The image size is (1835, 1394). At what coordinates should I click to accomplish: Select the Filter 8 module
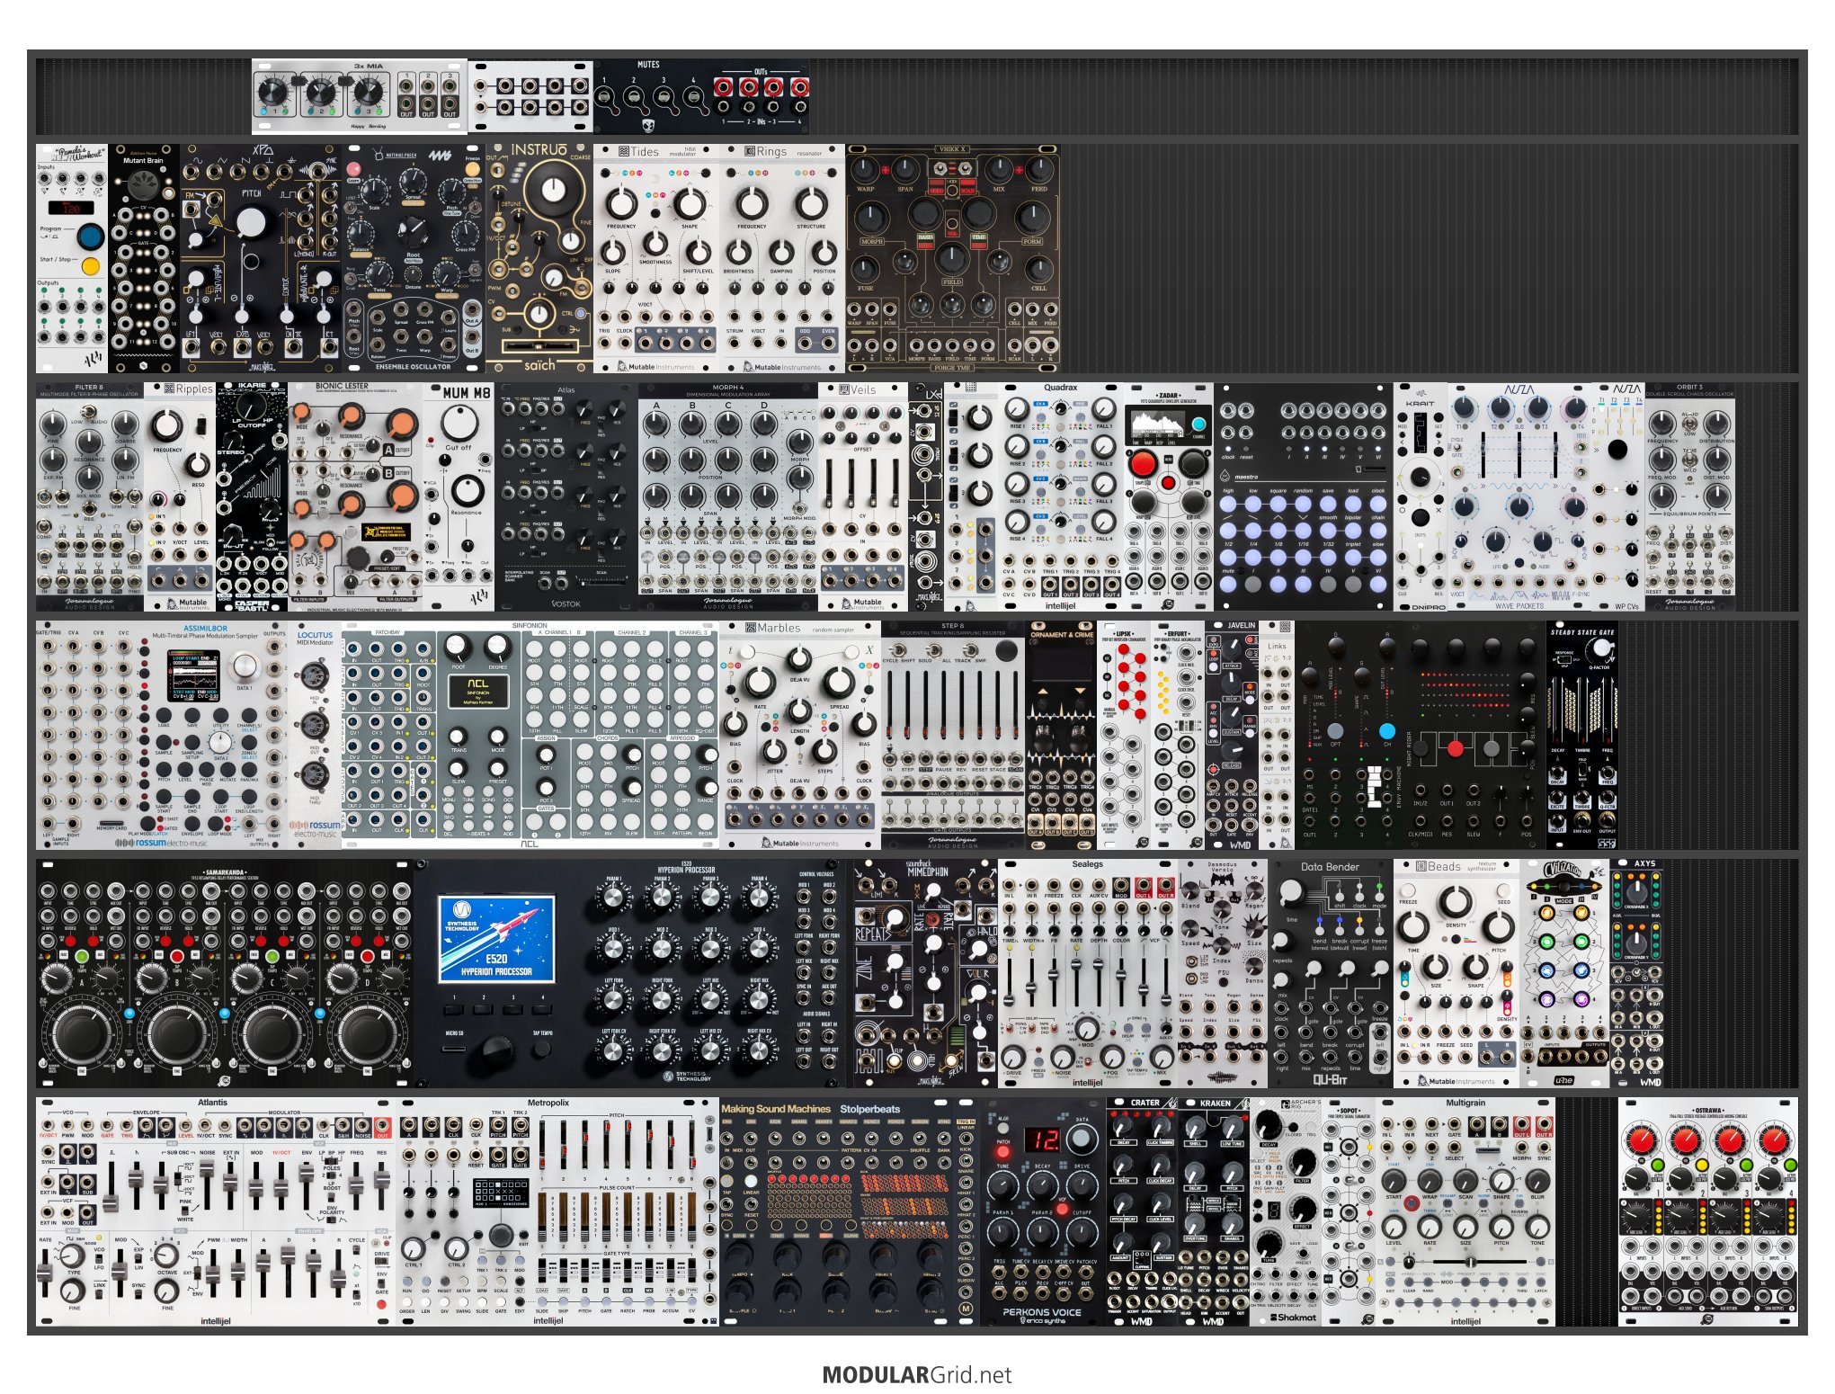90,496
